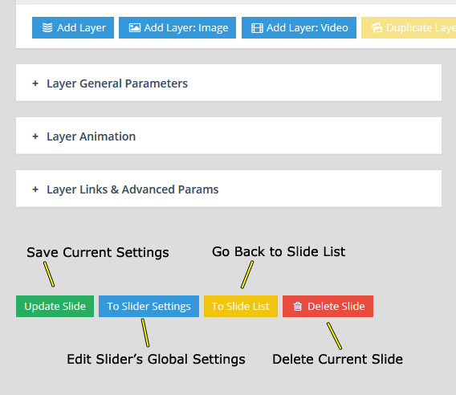Add a new video layer

tap(299, 27)
